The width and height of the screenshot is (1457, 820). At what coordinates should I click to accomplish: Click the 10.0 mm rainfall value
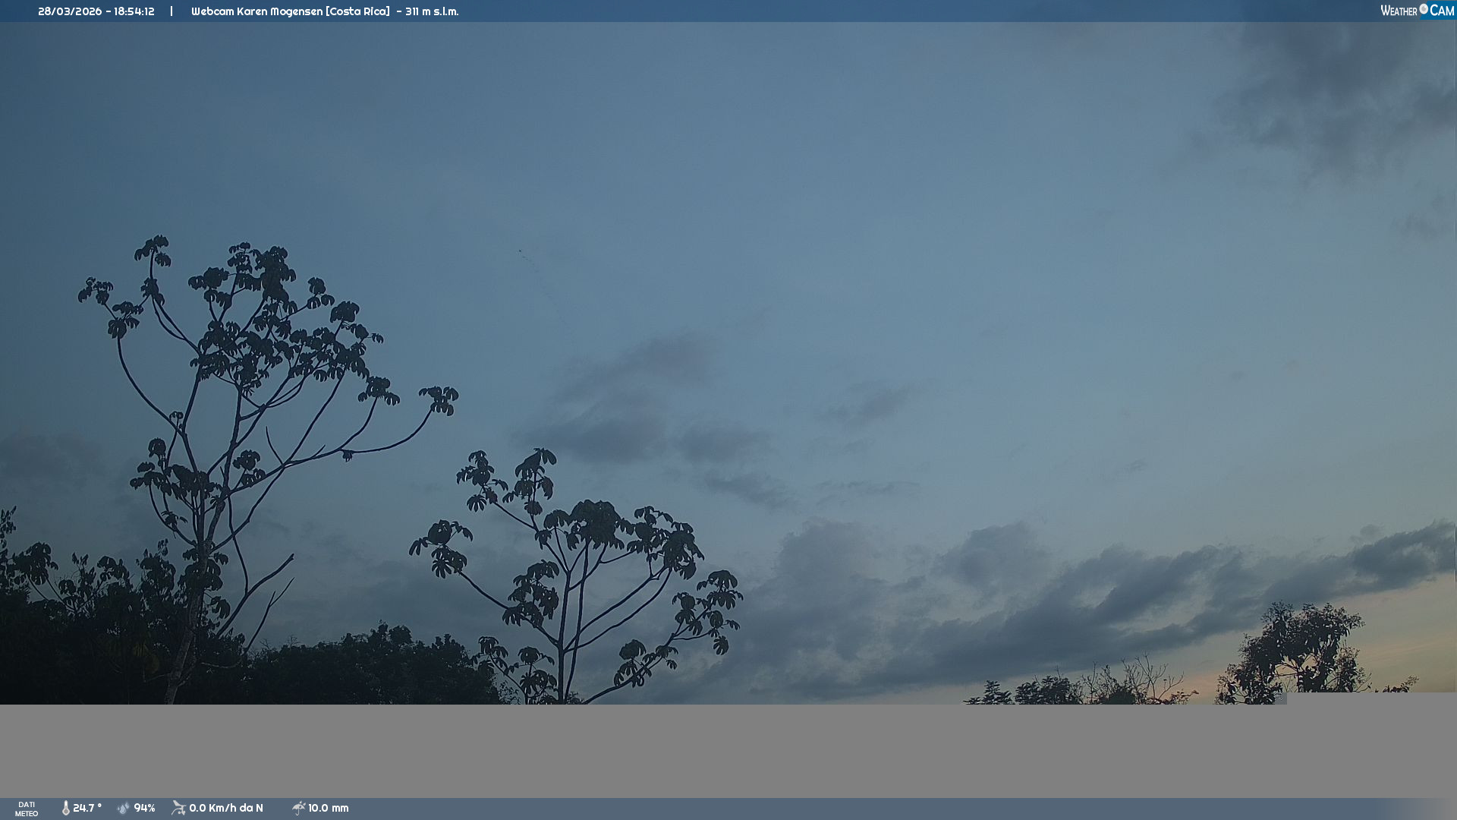328,809
